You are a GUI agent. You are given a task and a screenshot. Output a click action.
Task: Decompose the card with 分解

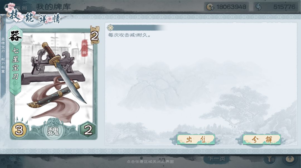tap(262, 139)
